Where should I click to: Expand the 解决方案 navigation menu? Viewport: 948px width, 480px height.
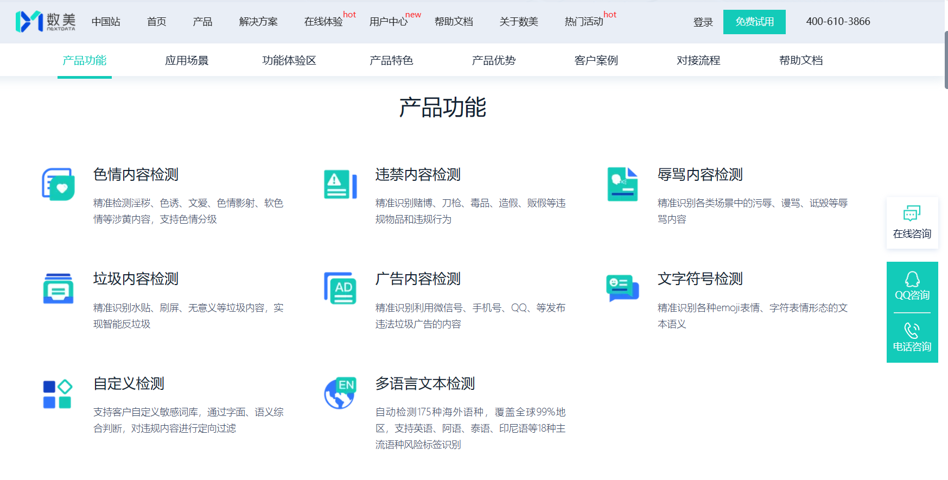[258, 22]
